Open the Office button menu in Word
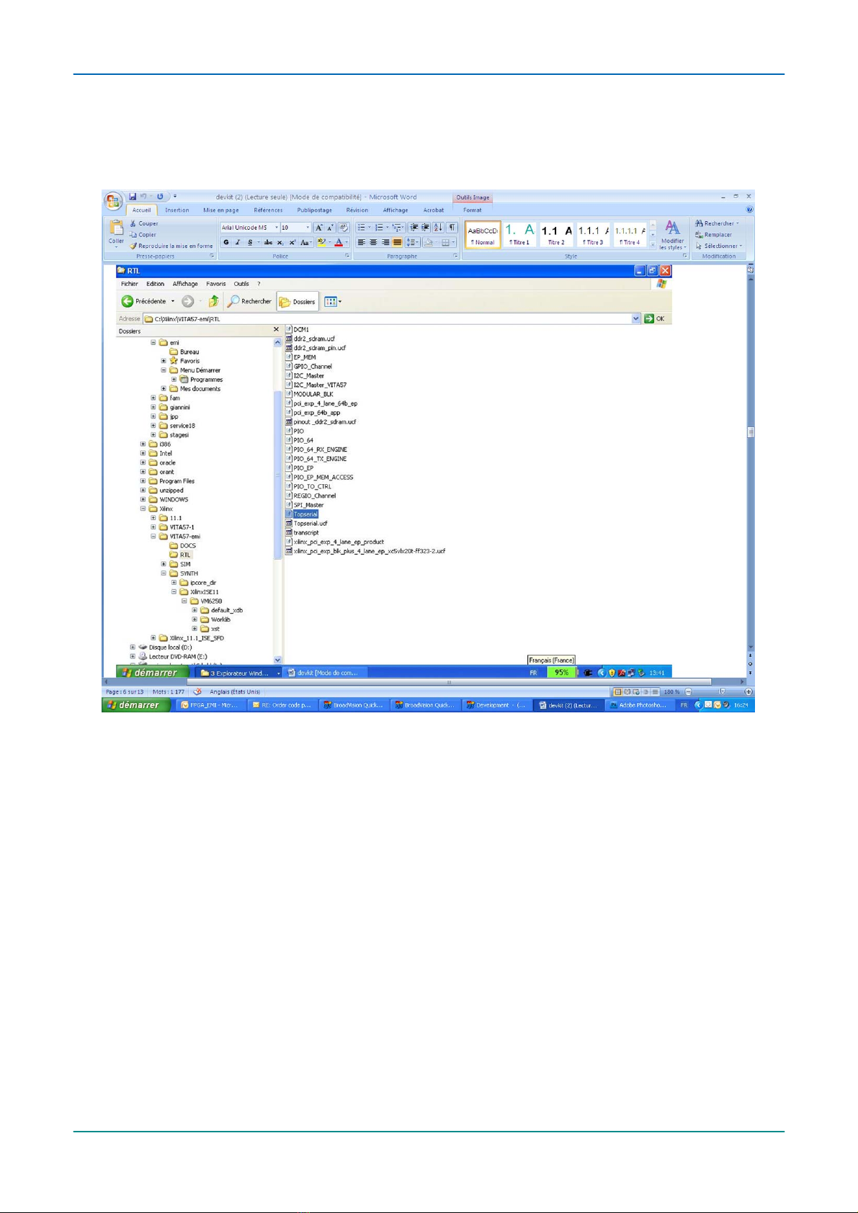The height and width of the screenshot is (1213, 858). point(112,200)
